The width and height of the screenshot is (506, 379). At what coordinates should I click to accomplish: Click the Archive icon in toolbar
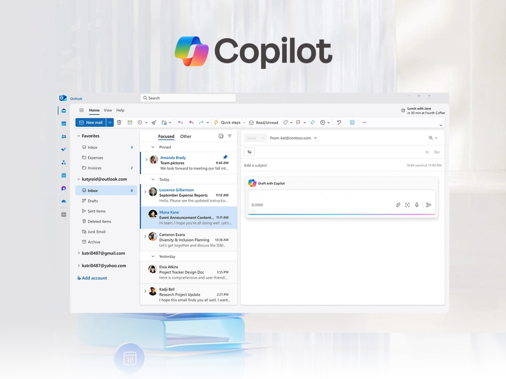[x=130, y=123]
